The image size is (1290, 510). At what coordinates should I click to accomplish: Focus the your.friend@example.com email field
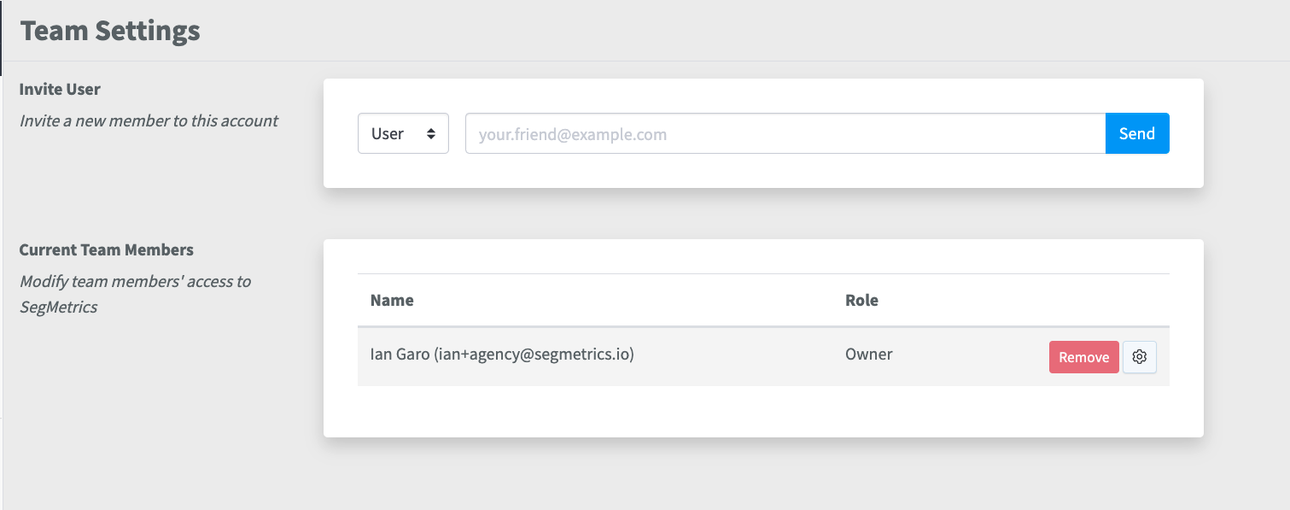pos(785,133)
